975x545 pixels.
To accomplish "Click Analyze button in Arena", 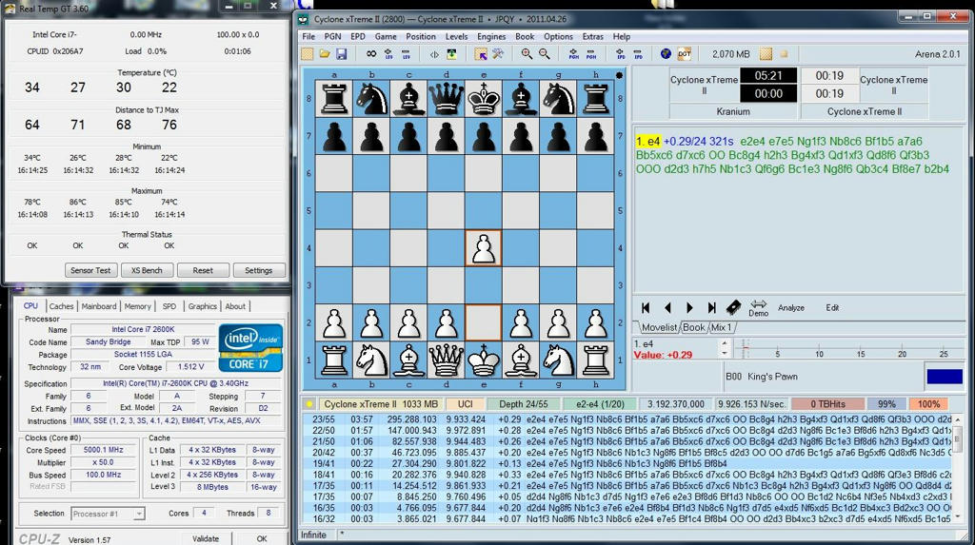I will tap(791, 307).
